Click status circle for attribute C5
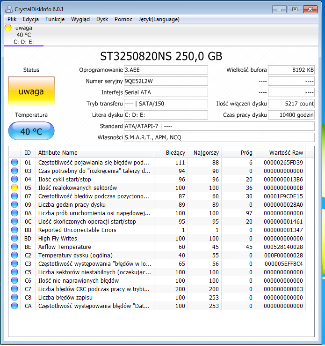The height and width of the screenshot is (346, 325). [x=14, y=272]
